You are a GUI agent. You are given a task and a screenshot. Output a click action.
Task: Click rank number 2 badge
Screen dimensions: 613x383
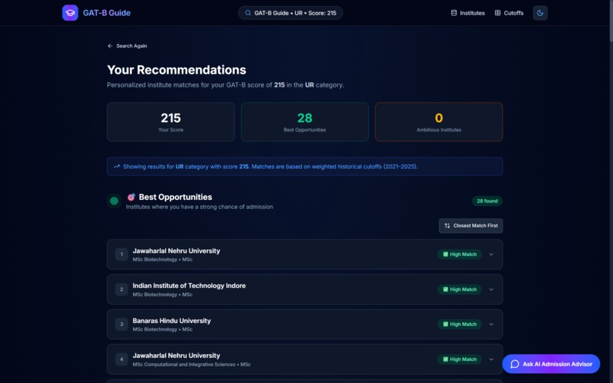click(122, 290)
